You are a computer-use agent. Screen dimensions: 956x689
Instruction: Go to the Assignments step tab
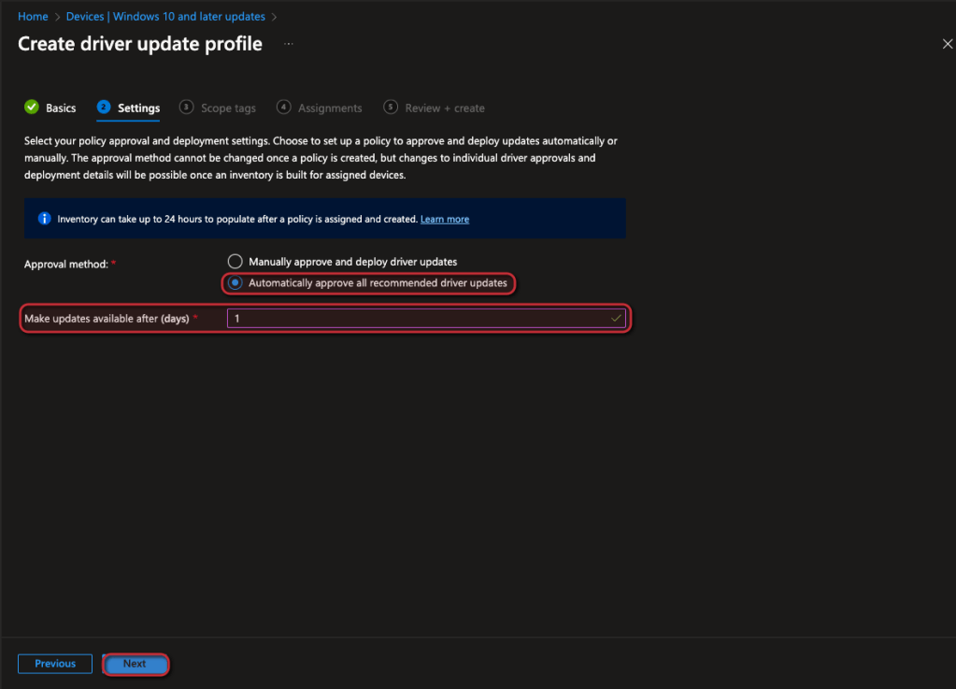[x=330, y=108]
